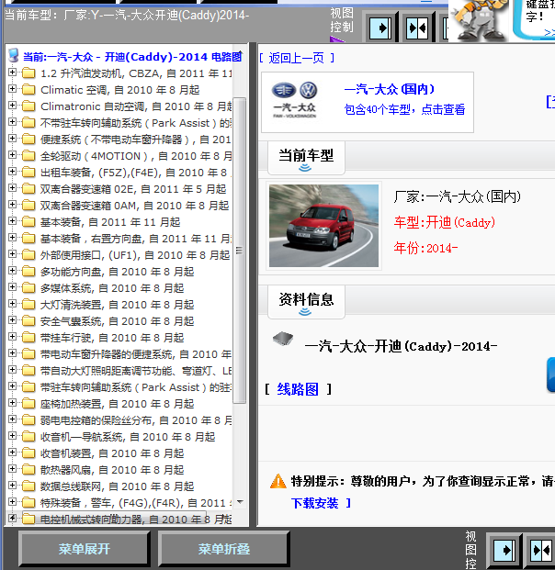Click the folder icon for 多功能方向盘
Viewport: 555px width, 570px height.
(x=28, y=272)
